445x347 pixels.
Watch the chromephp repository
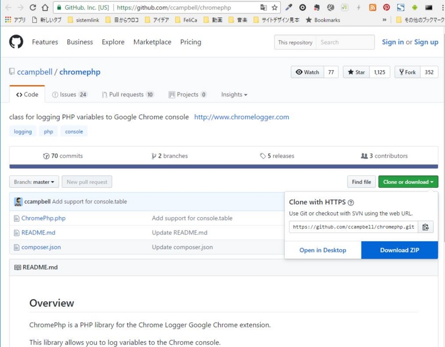point(308,72)
